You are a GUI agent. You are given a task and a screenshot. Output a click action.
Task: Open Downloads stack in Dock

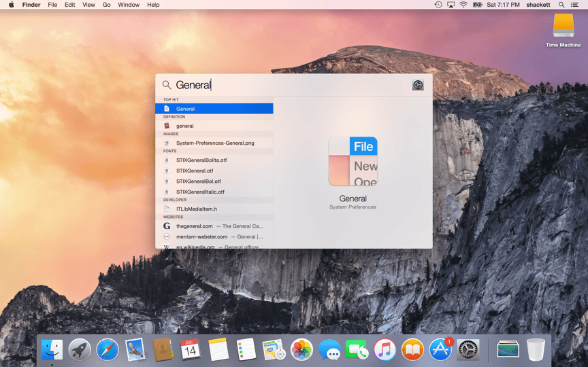(508, 350)
